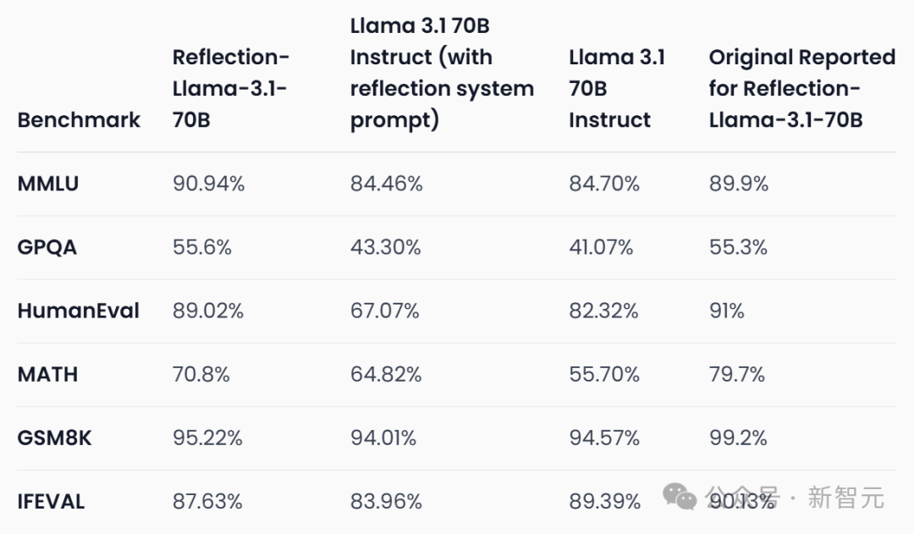Image resolution: width=914 pixels, height=534 pixels.
Task: Click the Benchmark column header
Action: 79,119
